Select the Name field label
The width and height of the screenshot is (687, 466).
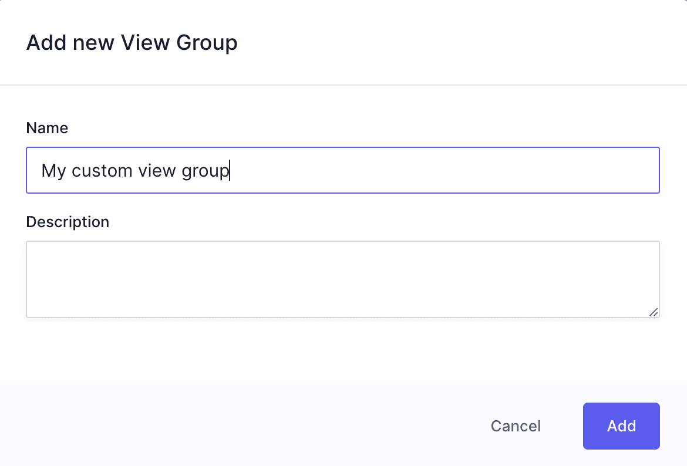[x=47, y=128]
